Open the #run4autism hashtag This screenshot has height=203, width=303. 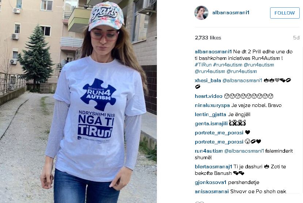(228, 65)
